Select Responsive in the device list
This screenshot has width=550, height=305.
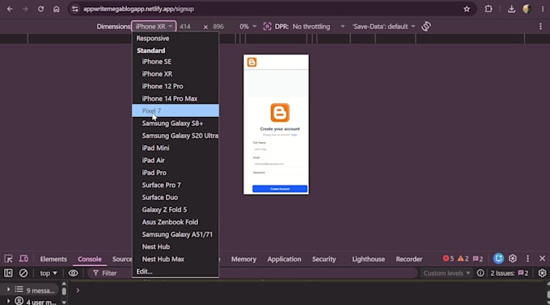(x=176, y=38)
